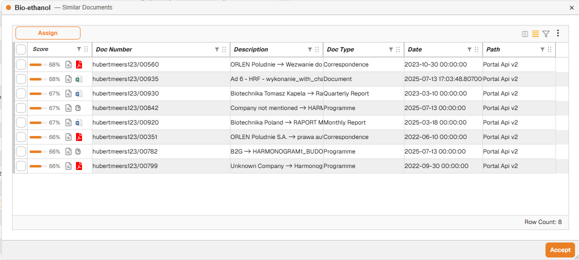Image resolution: width=579 pixels, height=260 pixels.
Task: Click Word icon for hubertmeers123/00920
Action: click(78, 122)
